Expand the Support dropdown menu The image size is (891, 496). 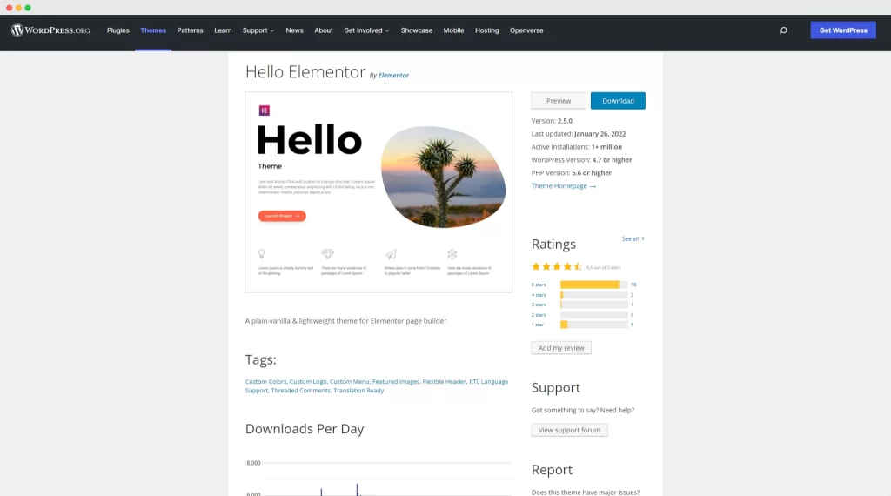point(258,30)
